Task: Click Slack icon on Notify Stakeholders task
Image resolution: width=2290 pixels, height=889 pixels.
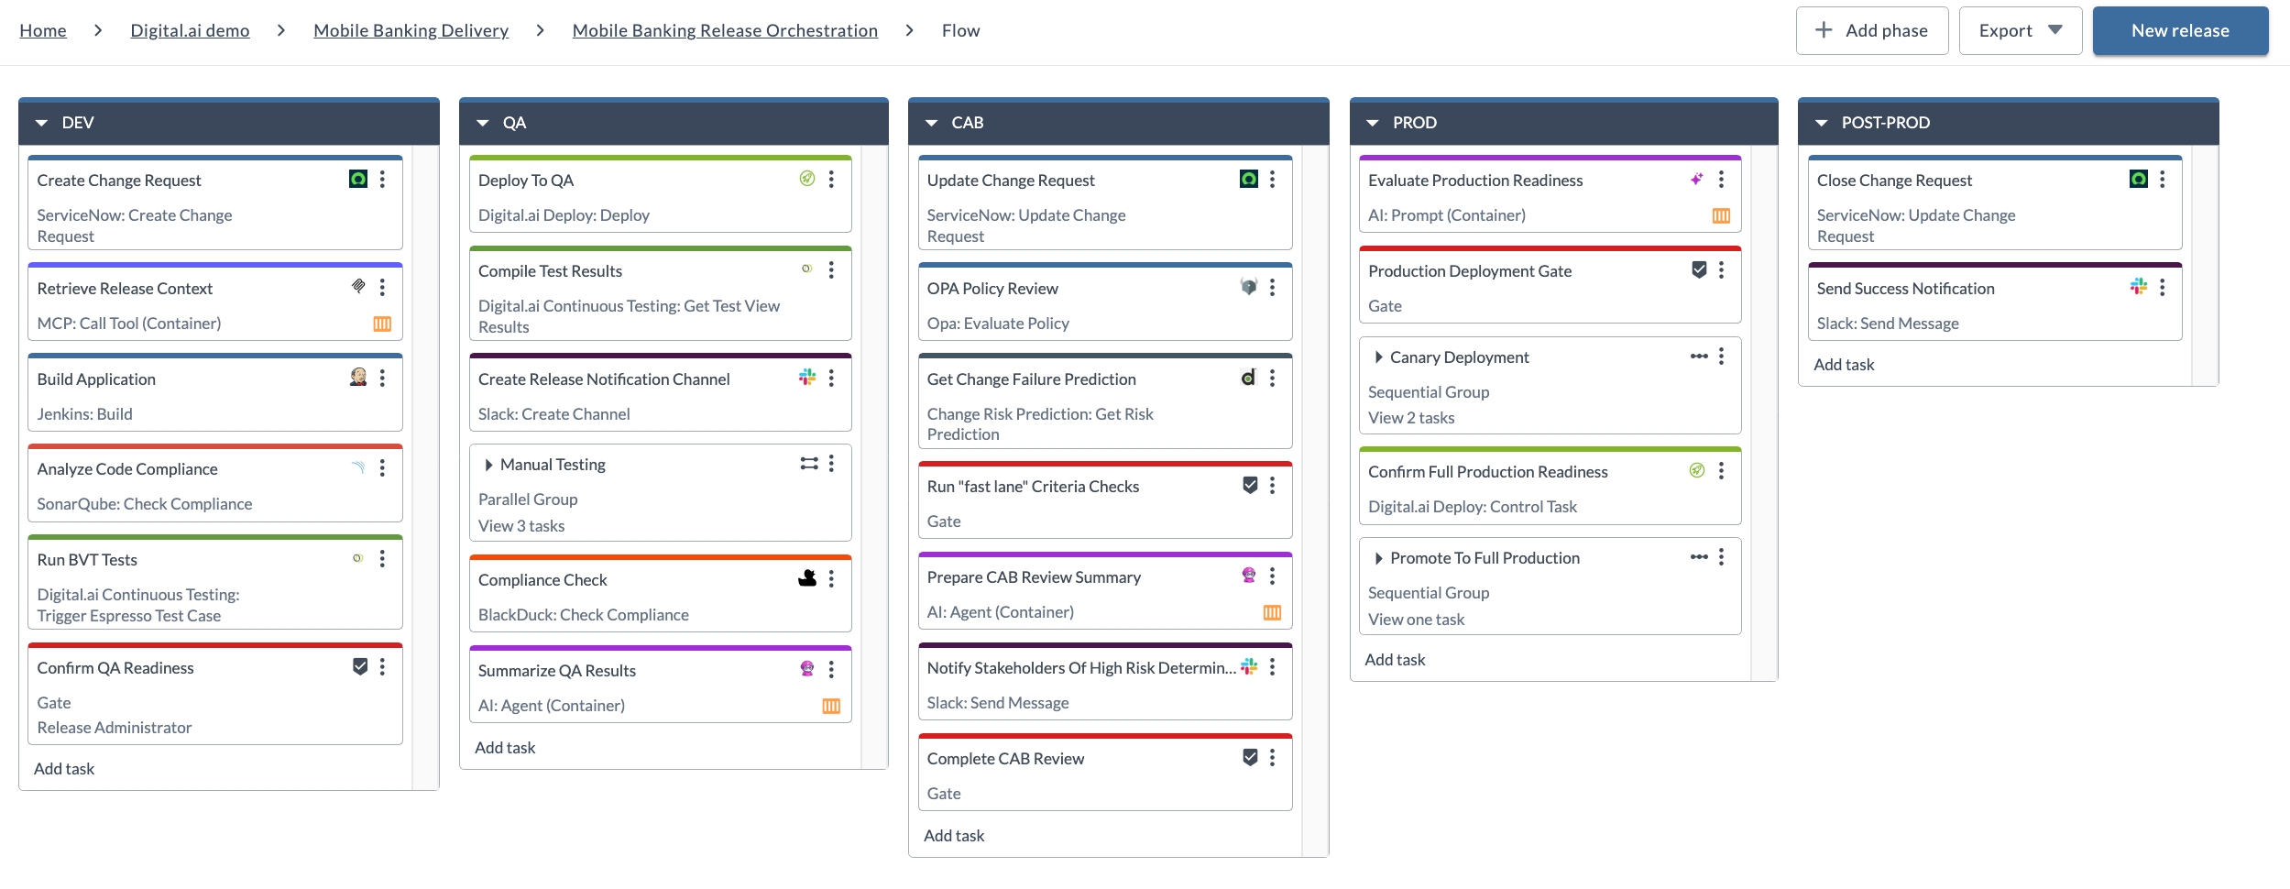Action: [1249, 666]
